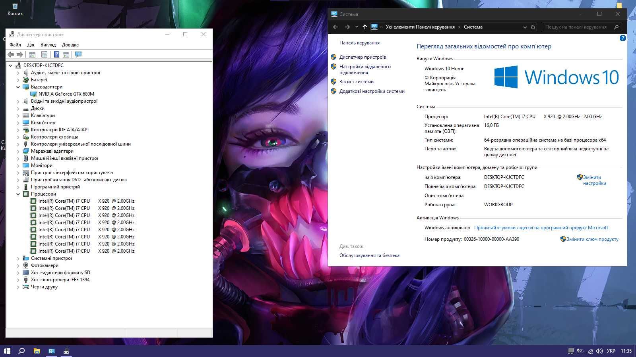Expand the Мережеві адаптери node

pyautogui.click(x=18, y=151)
